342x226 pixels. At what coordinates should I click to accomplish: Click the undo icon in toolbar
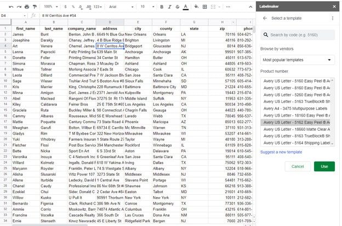pos(11,7)
